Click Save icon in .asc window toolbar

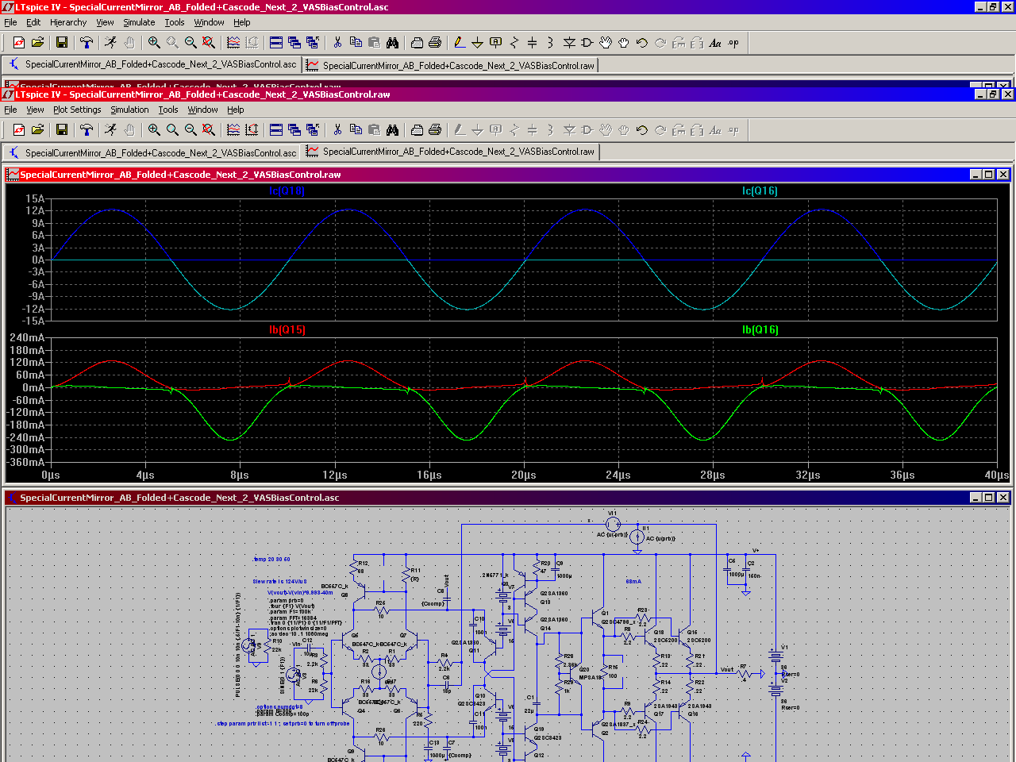coord(62,43)
